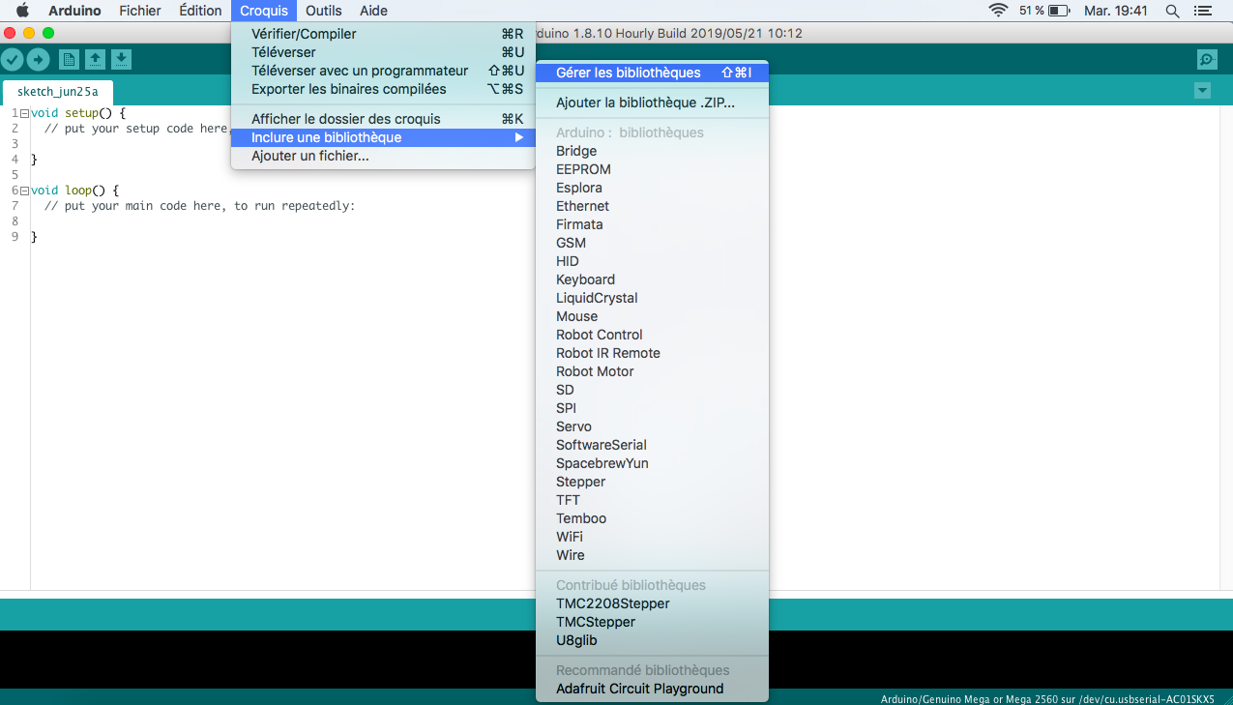Open the Serial Monitor magnifier icon
This screenshot has width=1233, height=705.
click(1207, 59)
